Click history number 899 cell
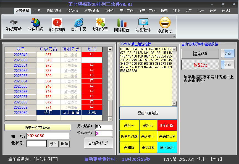 [x=48, y=76]
